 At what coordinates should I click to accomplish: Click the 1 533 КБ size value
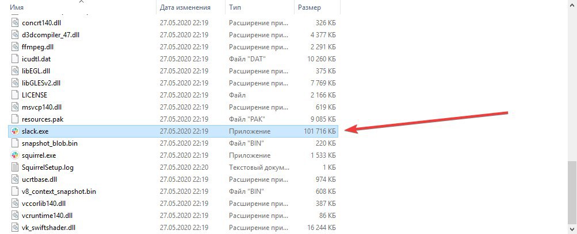point(323,155)
